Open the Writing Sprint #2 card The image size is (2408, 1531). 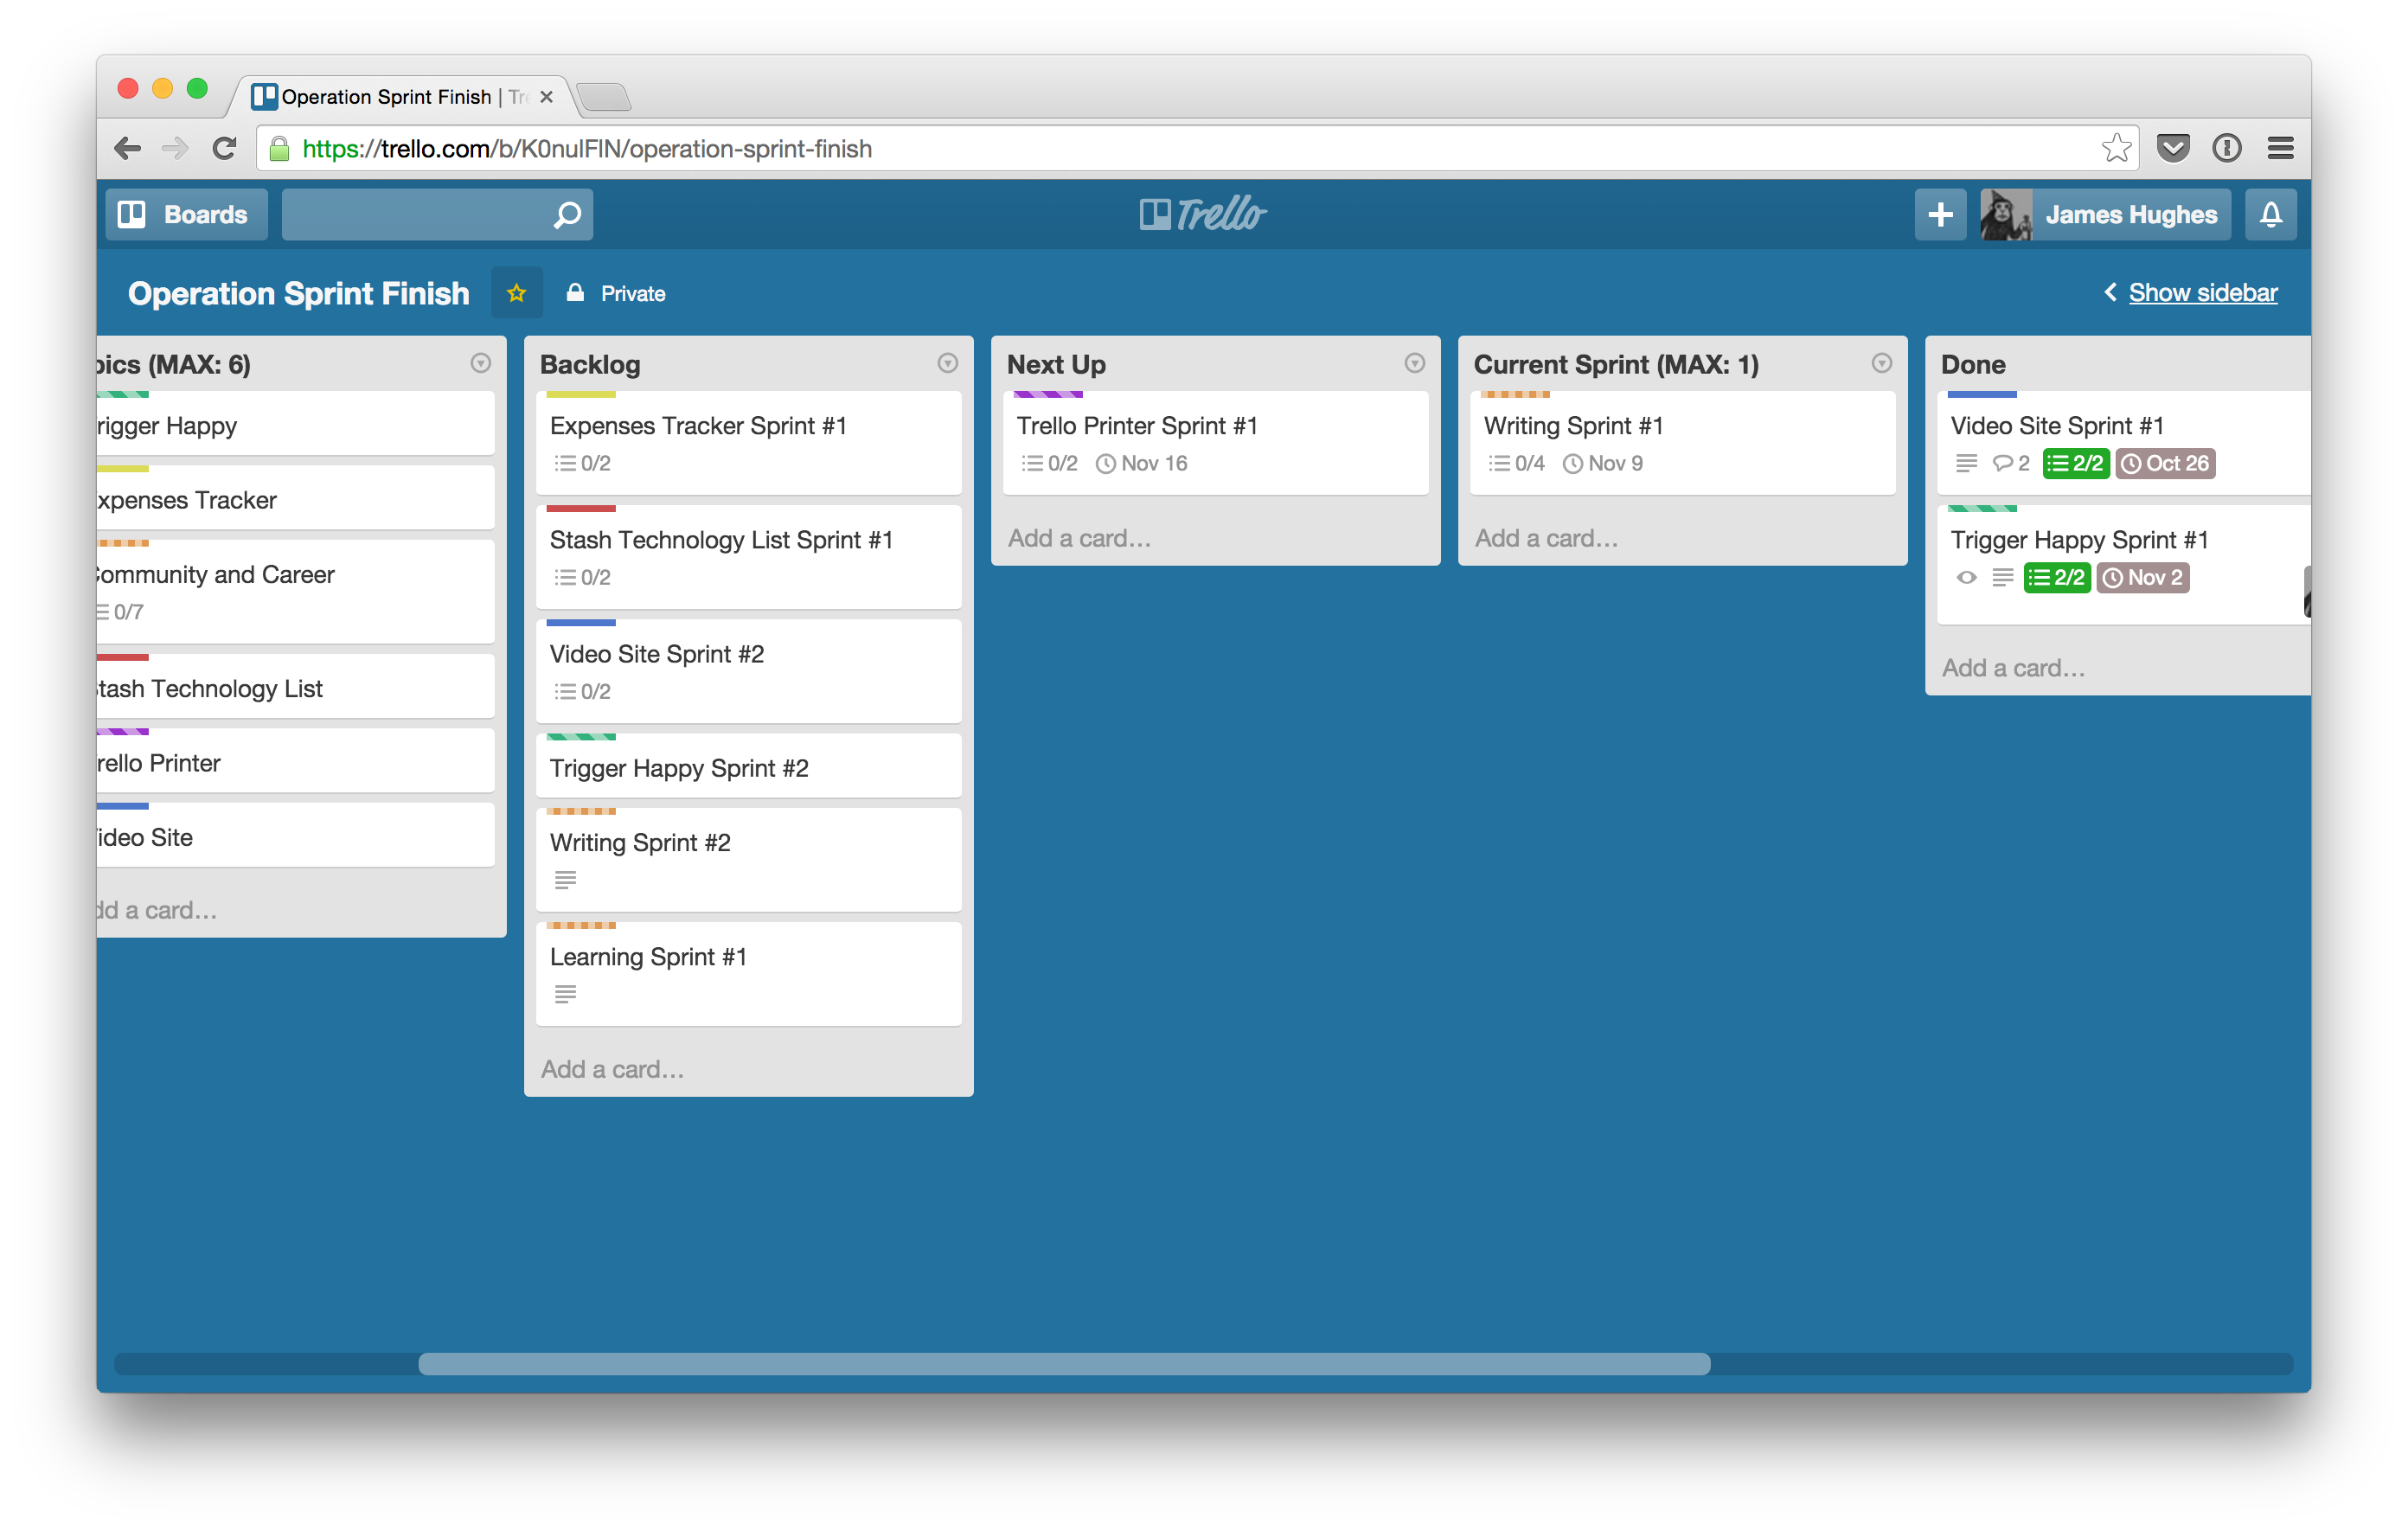[748, 860]
